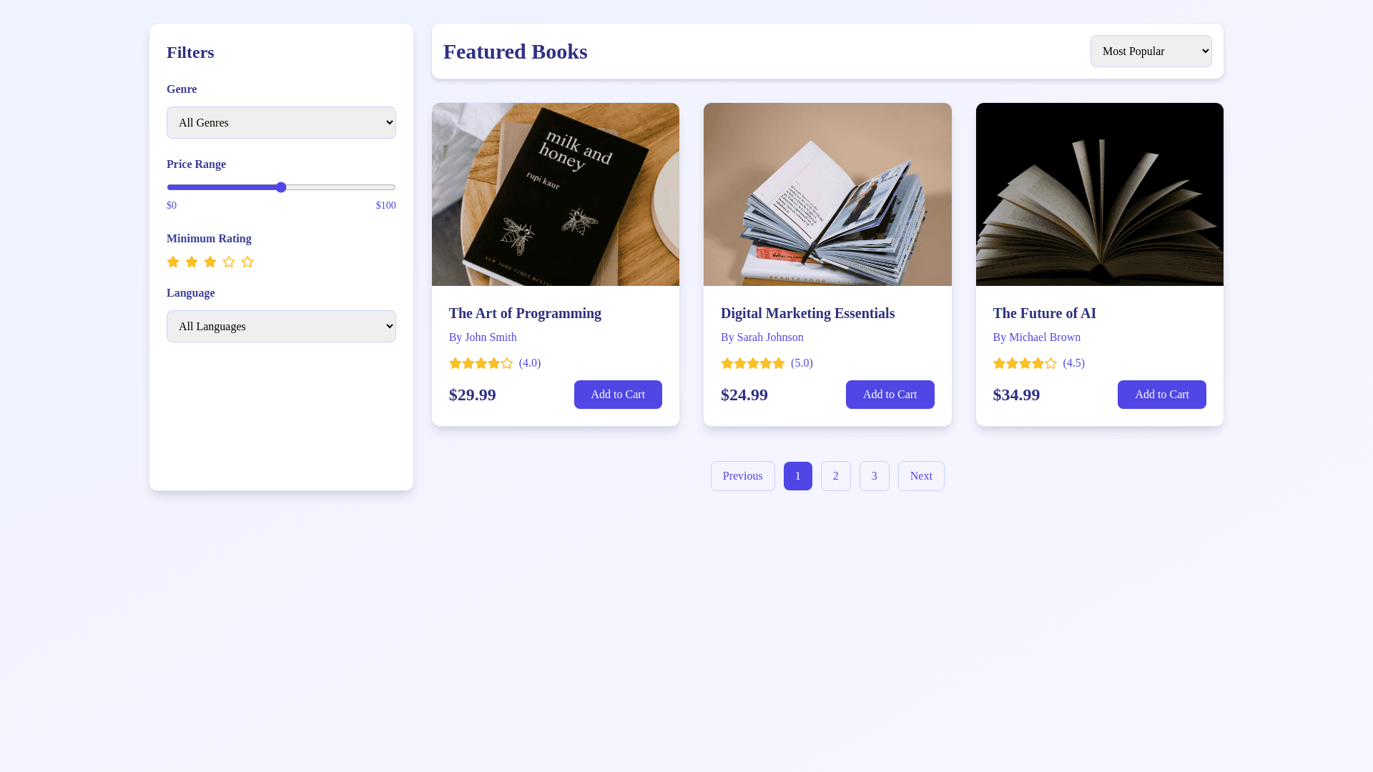Click the Price Range slider handle

click(x=281, y=187)
